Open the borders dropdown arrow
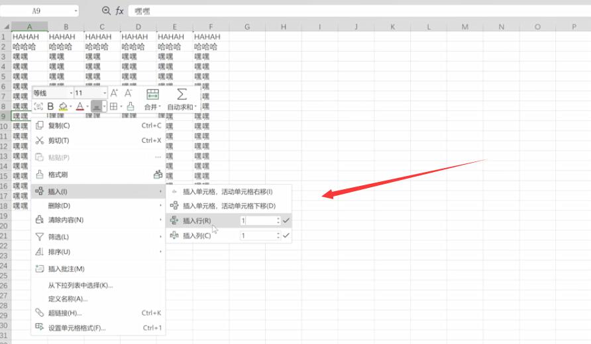Image resolution: width=591 pixels, height=344 pixels. (x=121, y=107)
